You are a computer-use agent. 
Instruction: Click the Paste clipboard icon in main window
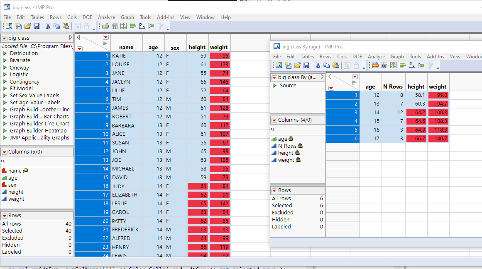(x=66, y=26)
